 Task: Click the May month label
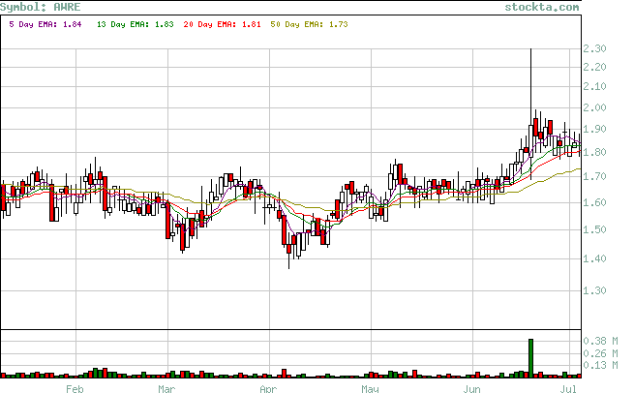click(x=370, y=388)
